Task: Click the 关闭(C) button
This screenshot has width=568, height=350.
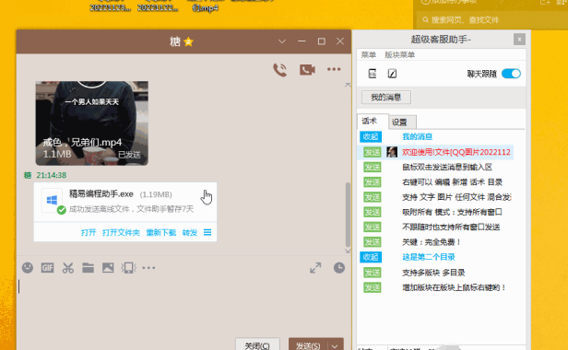Action: coord(257,345)
